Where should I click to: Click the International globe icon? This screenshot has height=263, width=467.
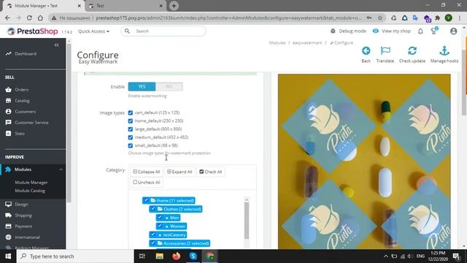8,237
